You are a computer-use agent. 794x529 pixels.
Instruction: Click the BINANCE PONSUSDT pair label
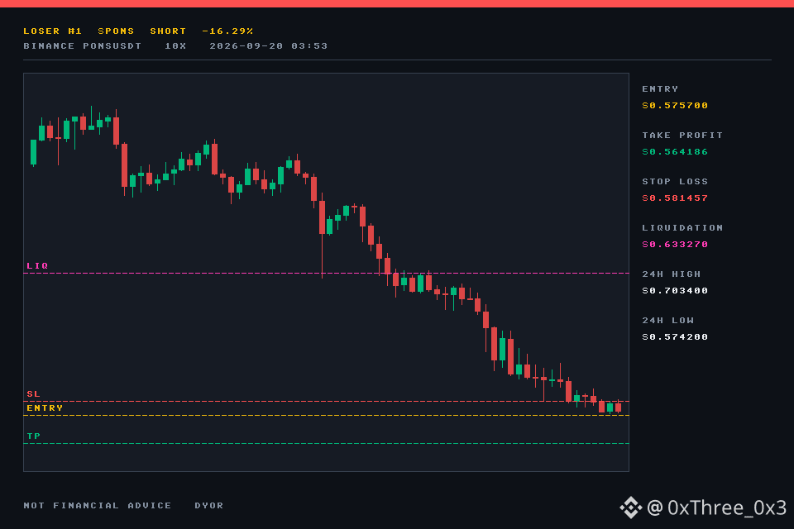tap(83, 46)
